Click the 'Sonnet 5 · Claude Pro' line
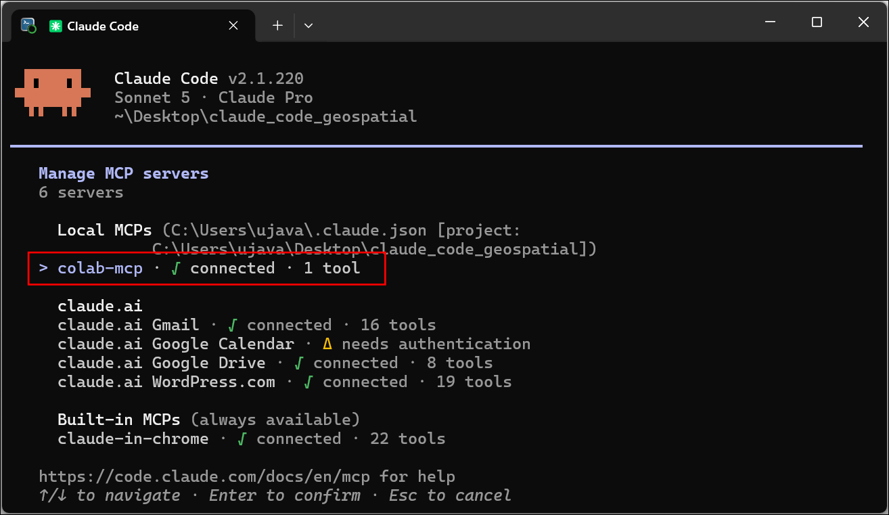 214,98
